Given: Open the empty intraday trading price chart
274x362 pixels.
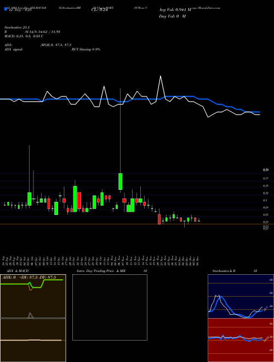Looking at the screenshot, I should click(110, 307).
